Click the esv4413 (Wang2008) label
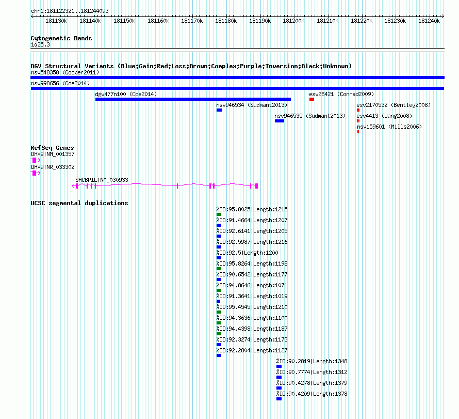This screenshot has width=459, height=419. (384, 116)
